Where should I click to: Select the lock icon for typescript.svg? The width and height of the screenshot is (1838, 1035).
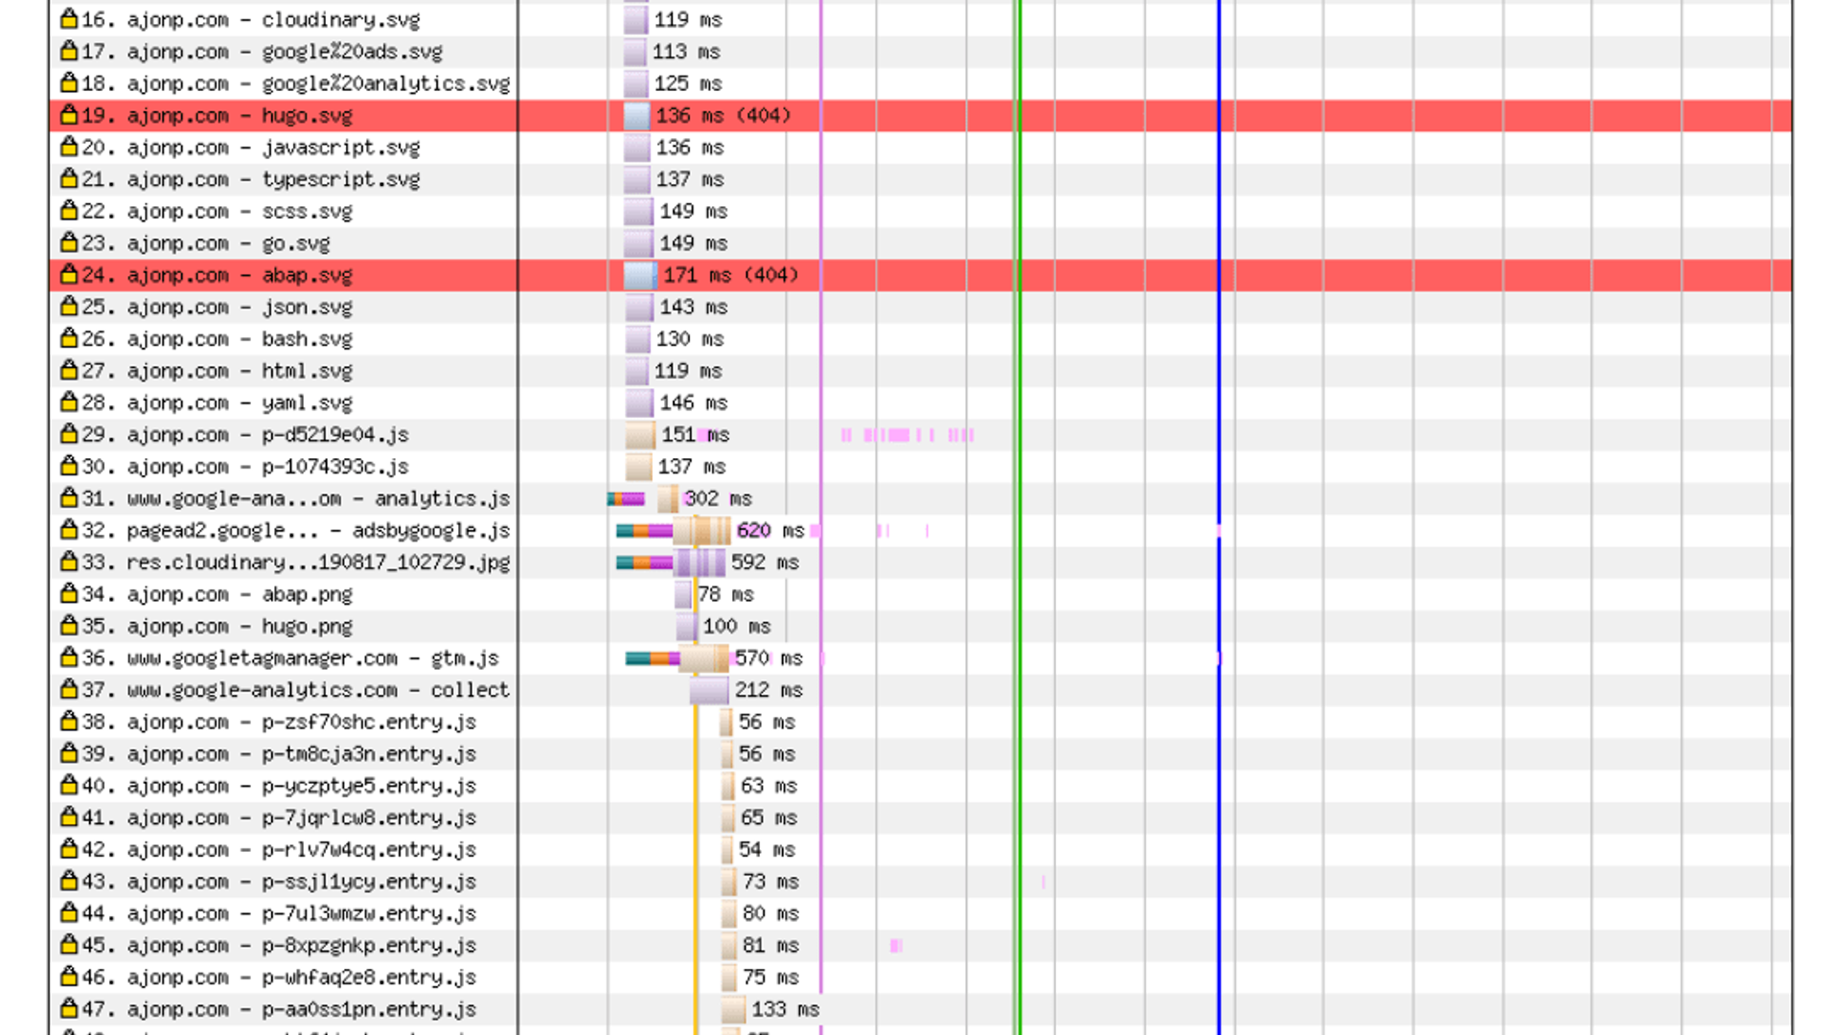(x=68, y=178)
